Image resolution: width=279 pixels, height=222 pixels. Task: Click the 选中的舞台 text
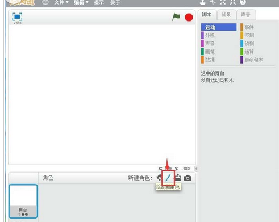click(213, 73)
